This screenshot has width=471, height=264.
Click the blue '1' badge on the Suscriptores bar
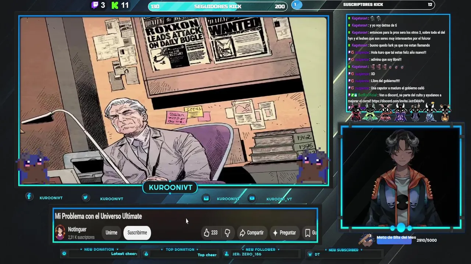click(297, 4)
